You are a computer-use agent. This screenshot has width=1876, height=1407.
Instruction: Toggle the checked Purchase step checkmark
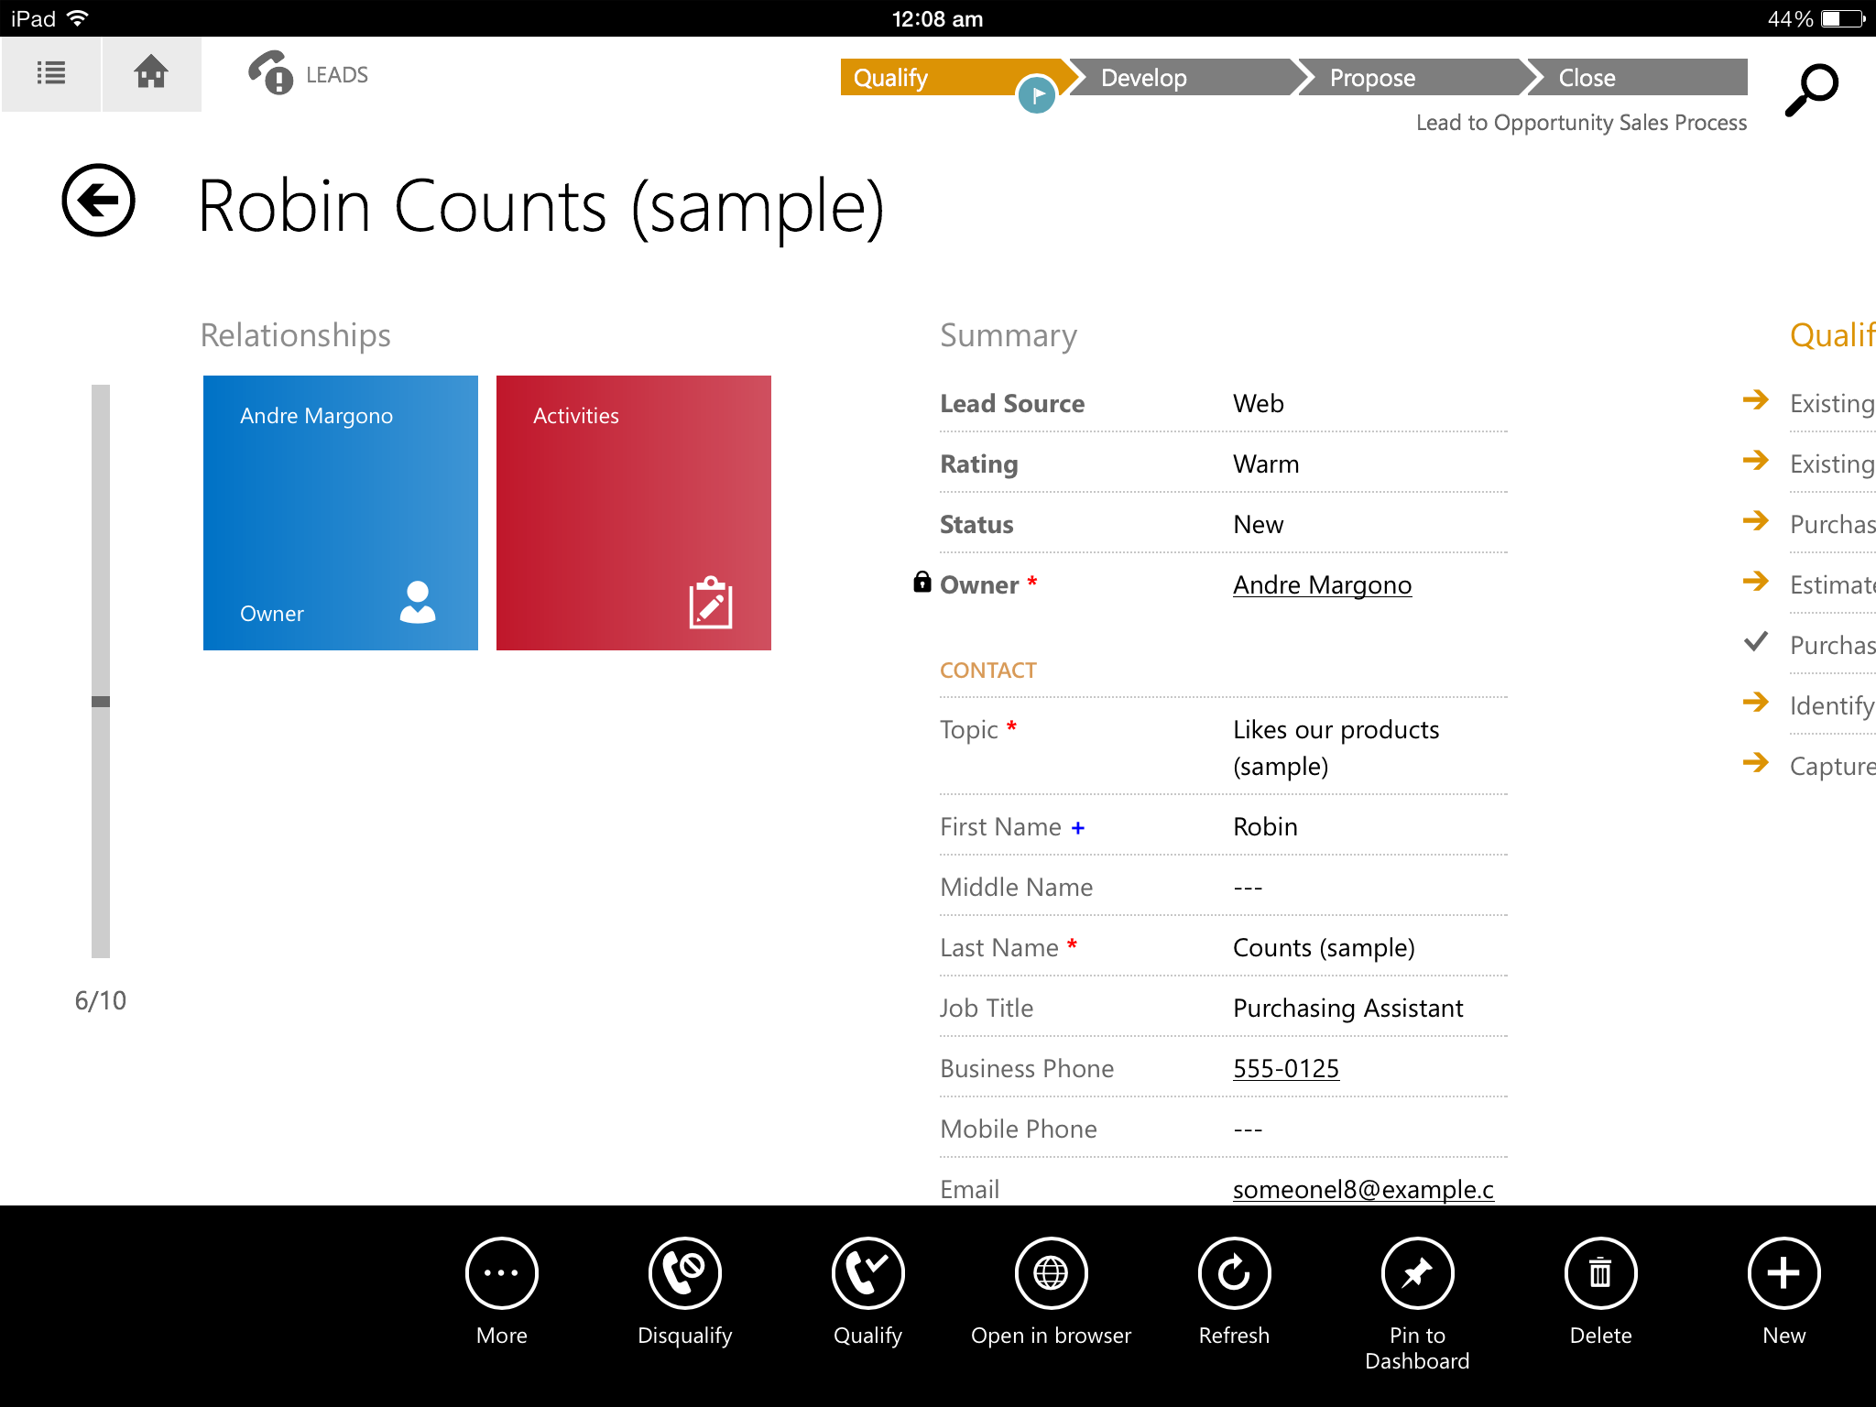[1755, 643]
